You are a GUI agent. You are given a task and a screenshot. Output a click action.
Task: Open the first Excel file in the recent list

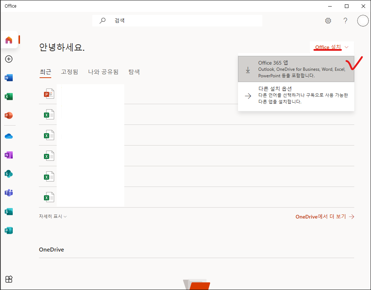click(x=49, y=114)
